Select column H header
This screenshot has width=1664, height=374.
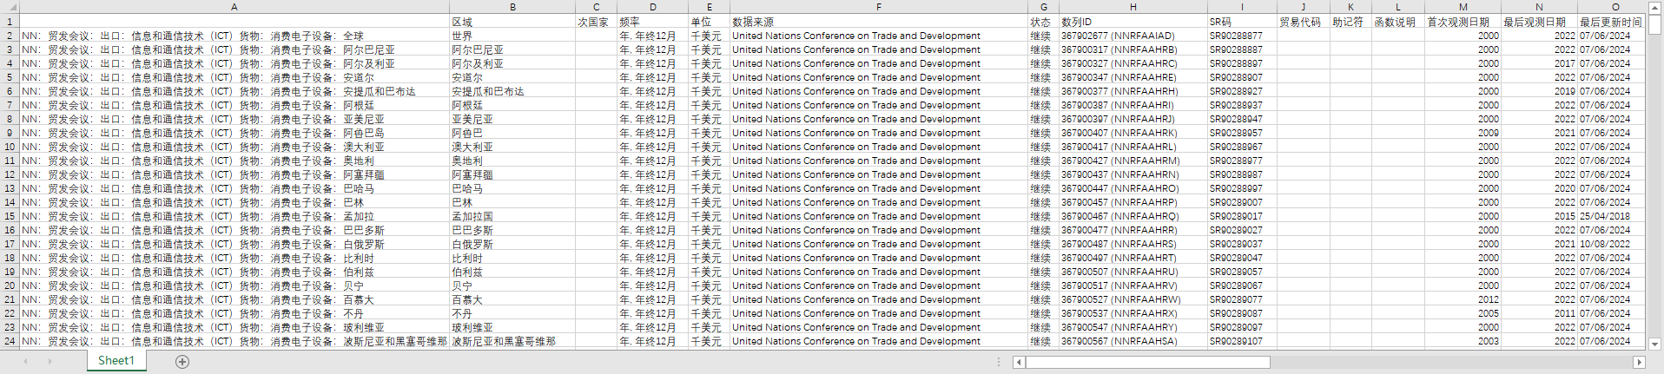[x=1133, y=7]
